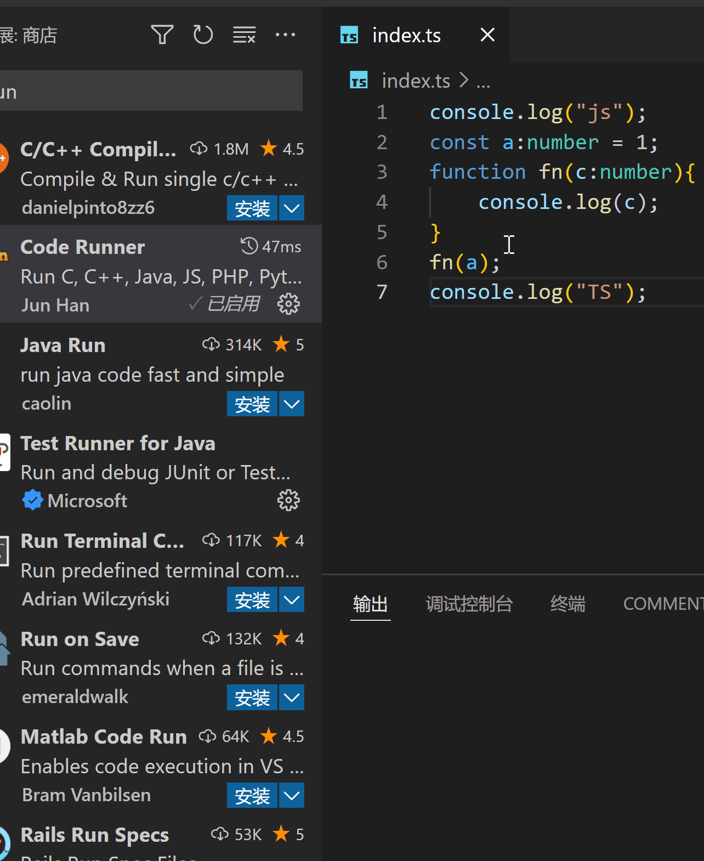Click function keyword on line 3
The image size is (704, 861).
click(478, 172)
